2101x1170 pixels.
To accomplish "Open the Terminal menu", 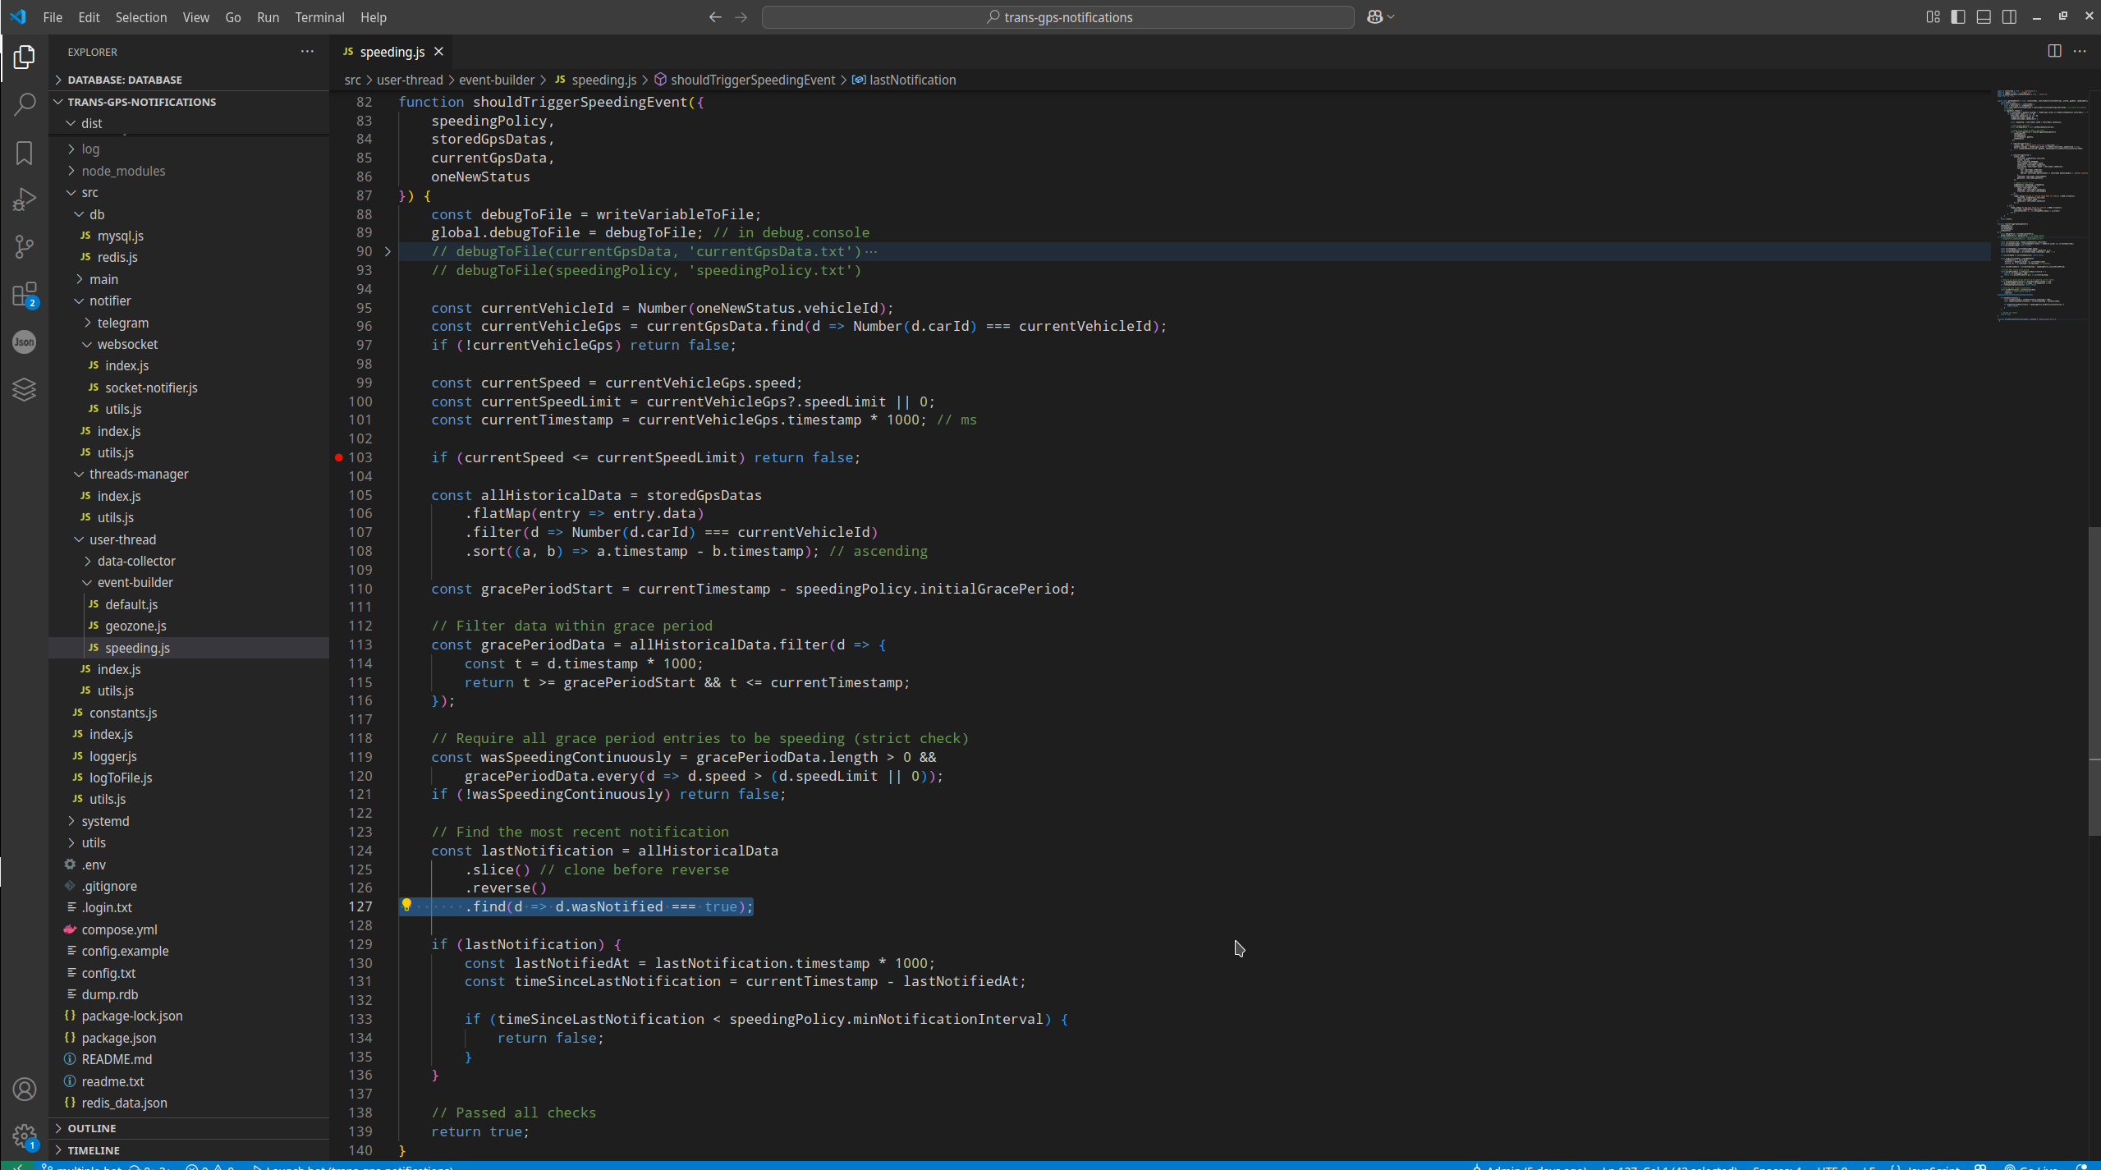I will (319, 17).
